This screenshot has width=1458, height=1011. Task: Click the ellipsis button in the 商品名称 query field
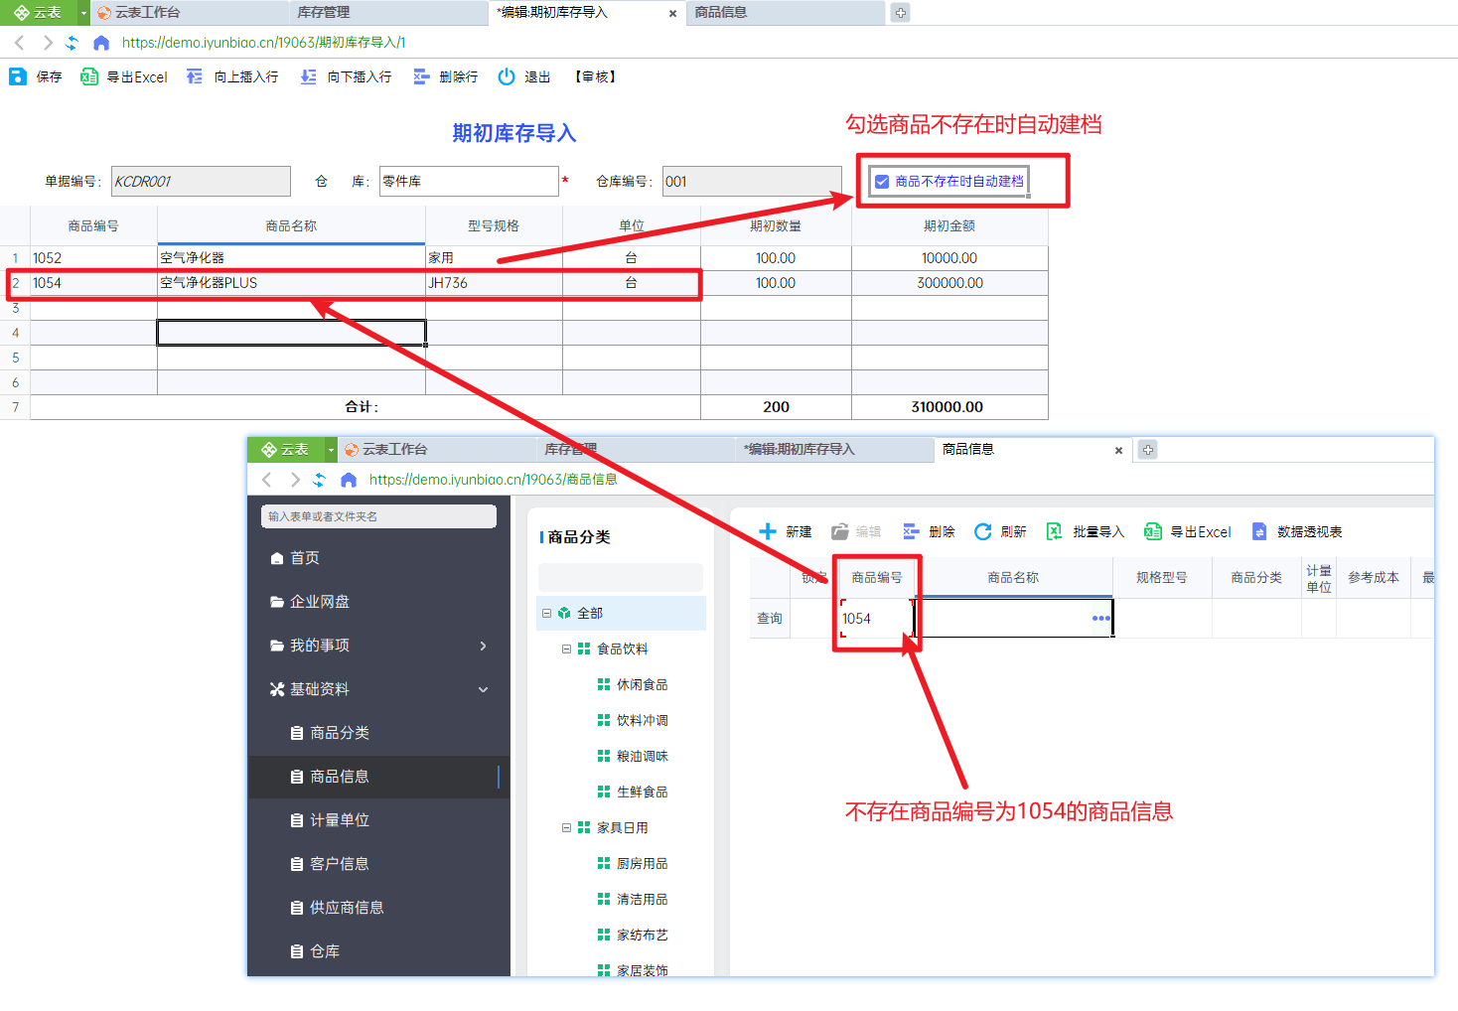point(1100,618)
